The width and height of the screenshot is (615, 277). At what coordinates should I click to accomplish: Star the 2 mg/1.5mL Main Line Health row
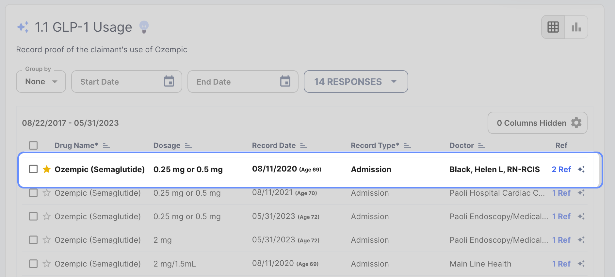[x=47, y=264]
